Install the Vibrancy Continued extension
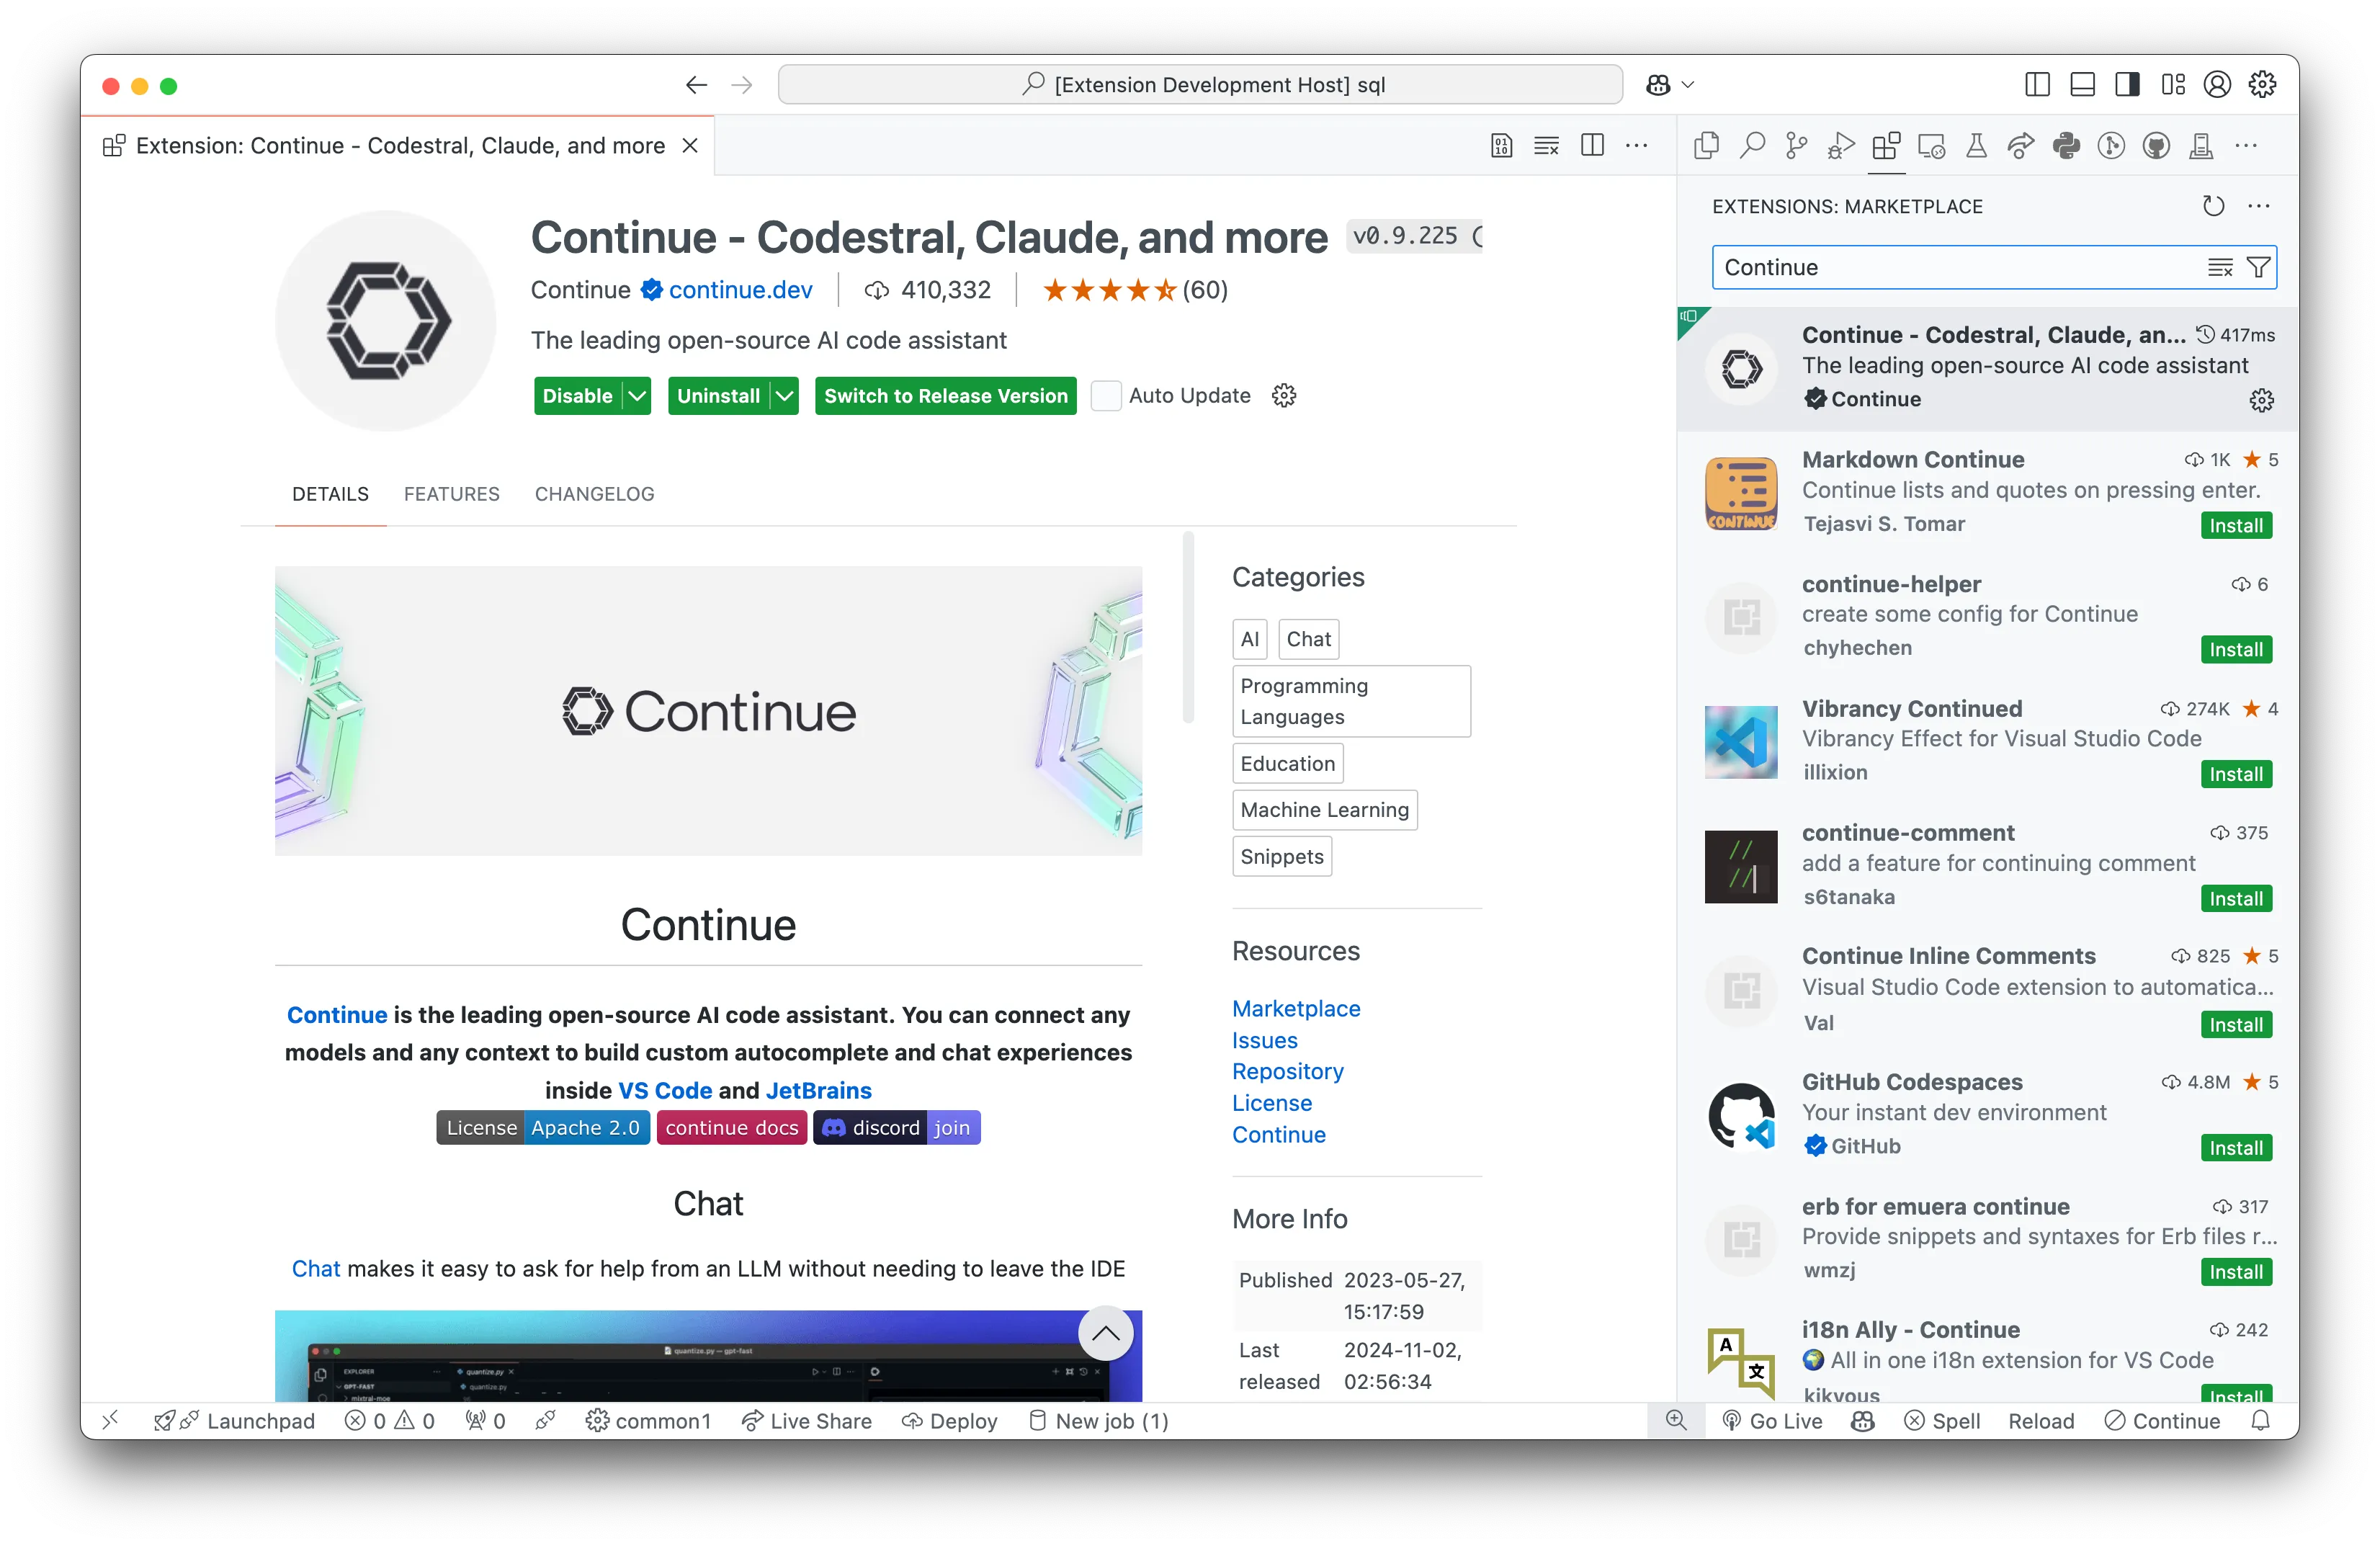Image resolution: width=2380 pixels, height=1546 pixels. pos(2236,774)
